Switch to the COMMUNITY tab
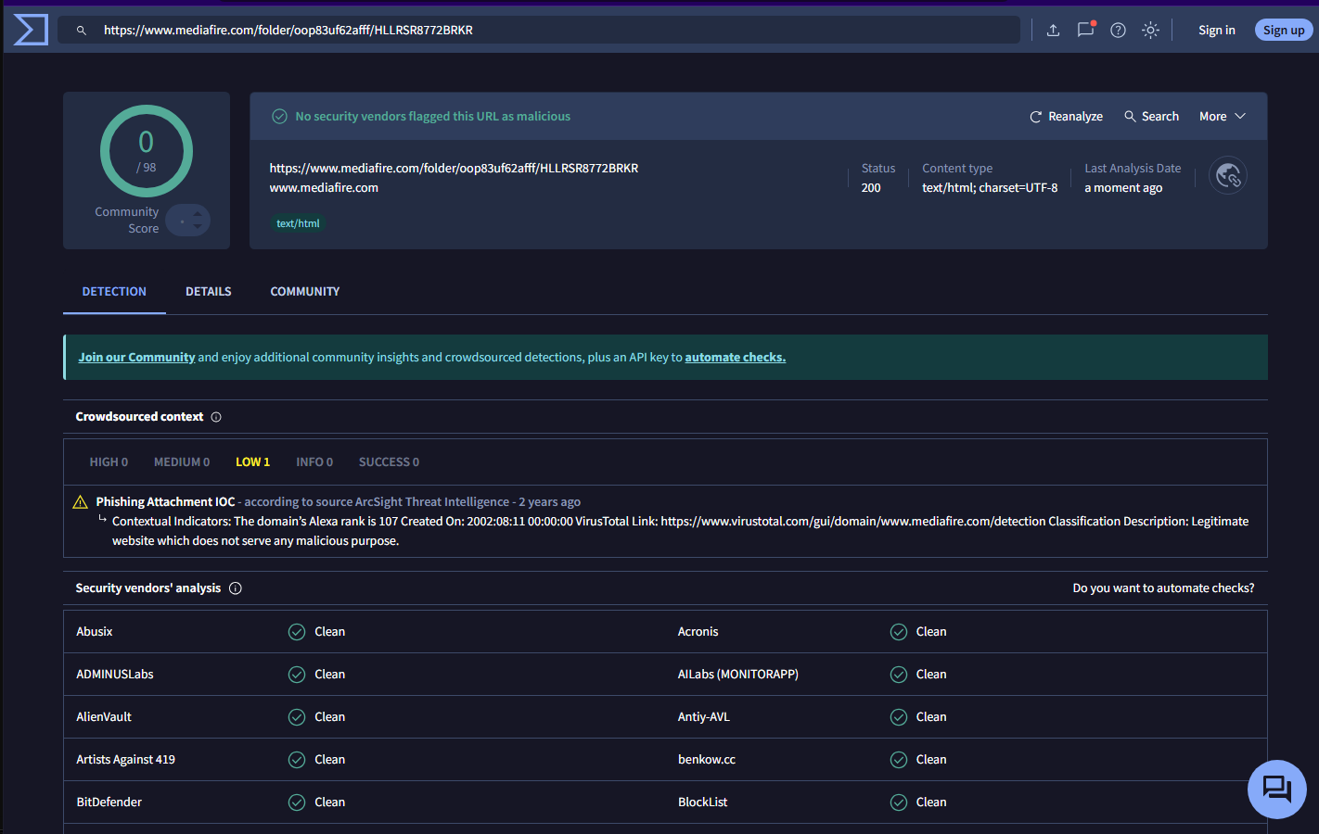1319x834 pixels. (304, 292)
